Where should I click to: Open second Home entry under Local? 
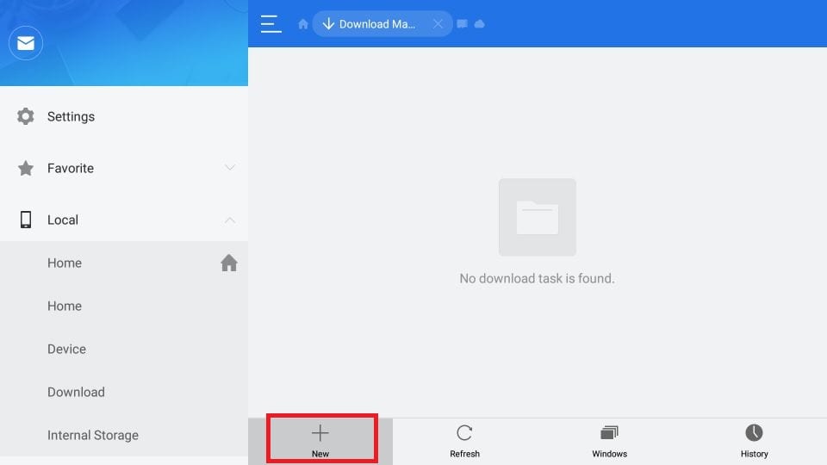[x=124, y=307]
